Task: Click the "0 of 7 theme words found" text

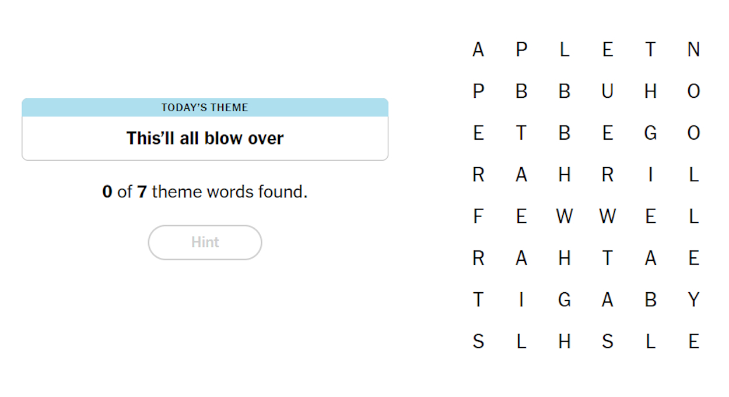Action: pyautogui.click(x=205, y=192)
